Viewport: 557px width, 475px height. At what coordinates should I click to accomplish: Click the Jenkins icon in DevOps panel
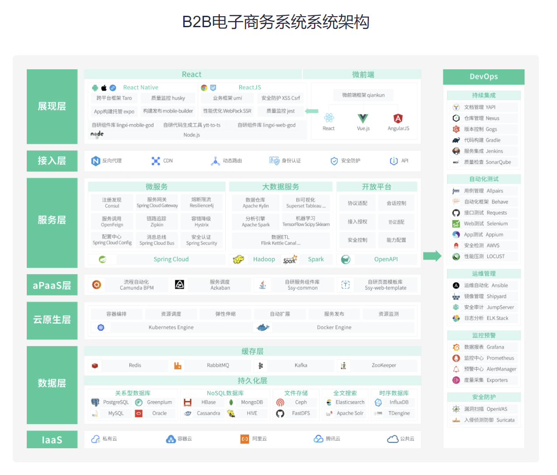point(456,151)
